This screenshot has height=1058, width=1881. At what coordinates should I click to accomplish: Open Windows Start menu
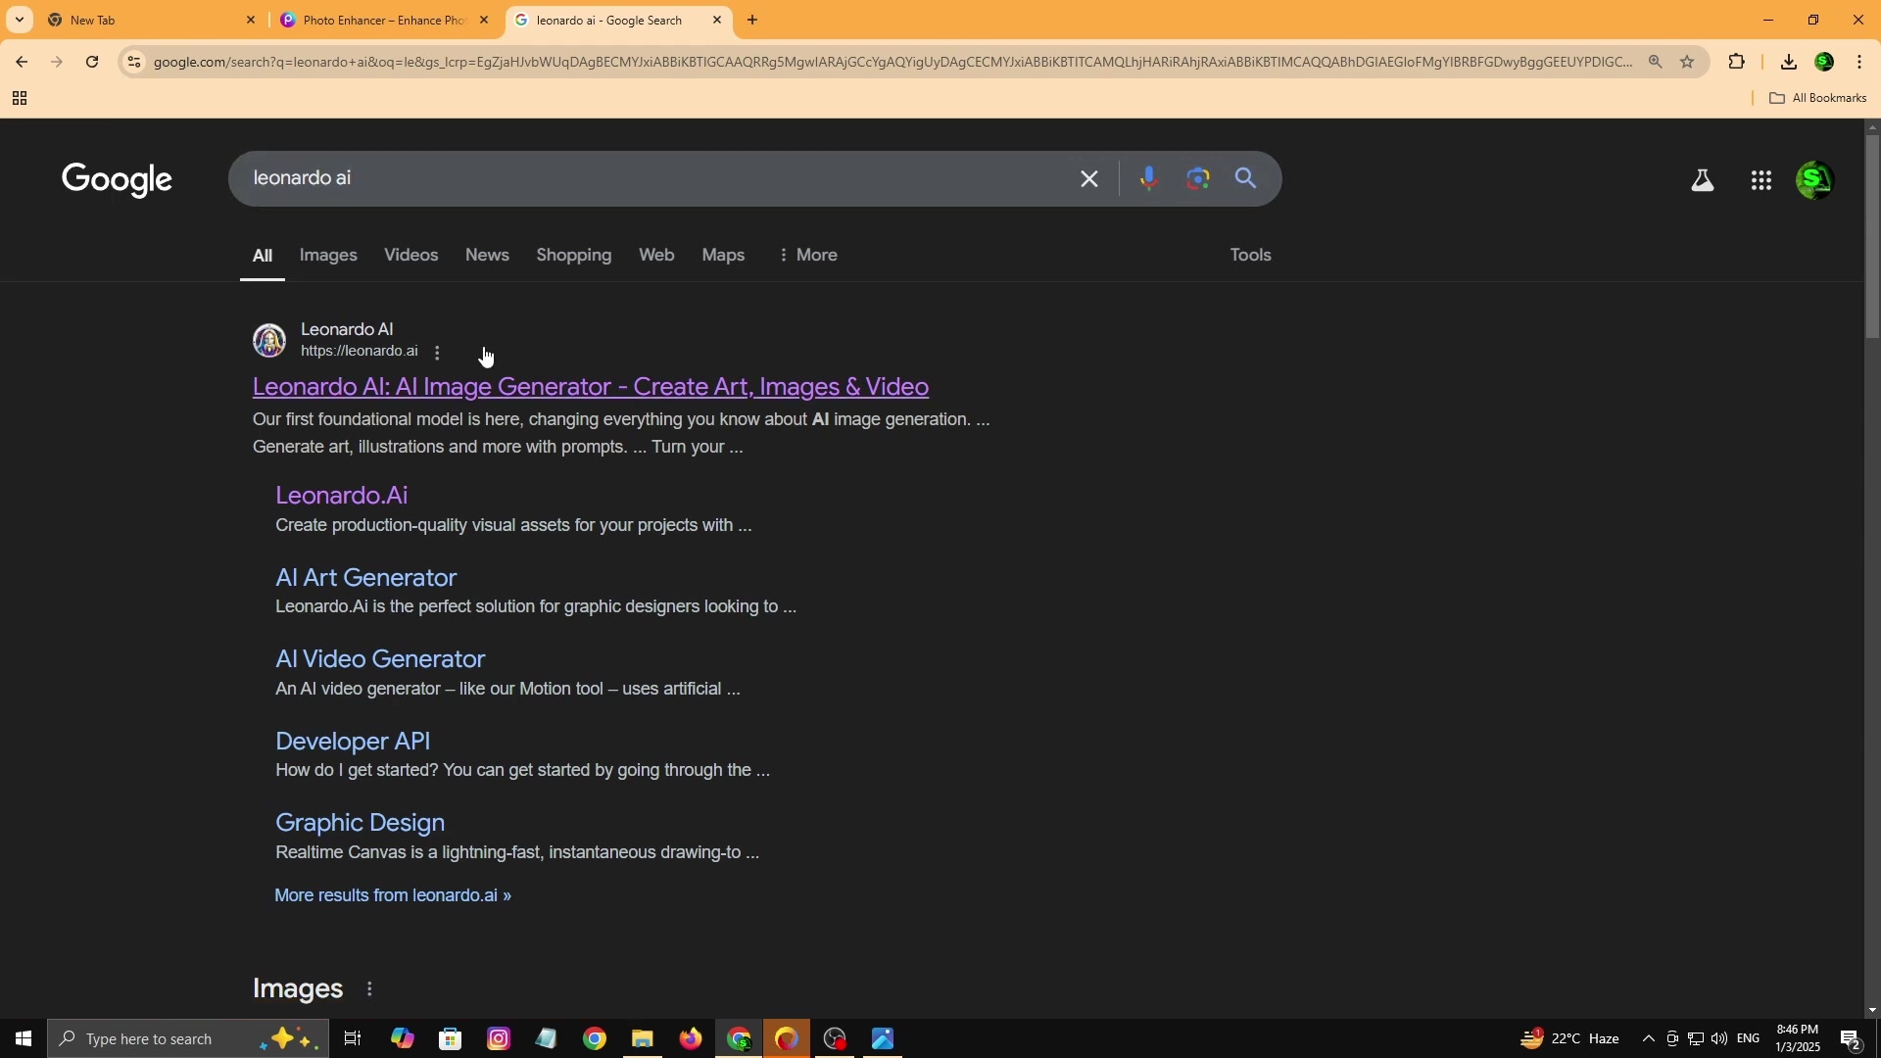pyautogui.click(x=24, y=1038)
